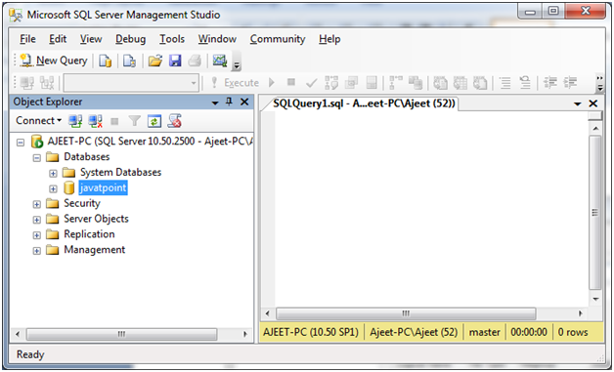Open SQL editor toolbar overflow chevron
The width and height of the screenshot is (614, 372).
pos(599,83)
